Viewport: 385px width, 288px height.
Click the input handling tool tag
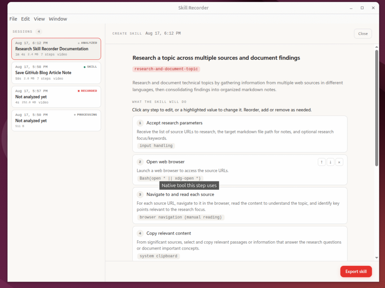156,146
